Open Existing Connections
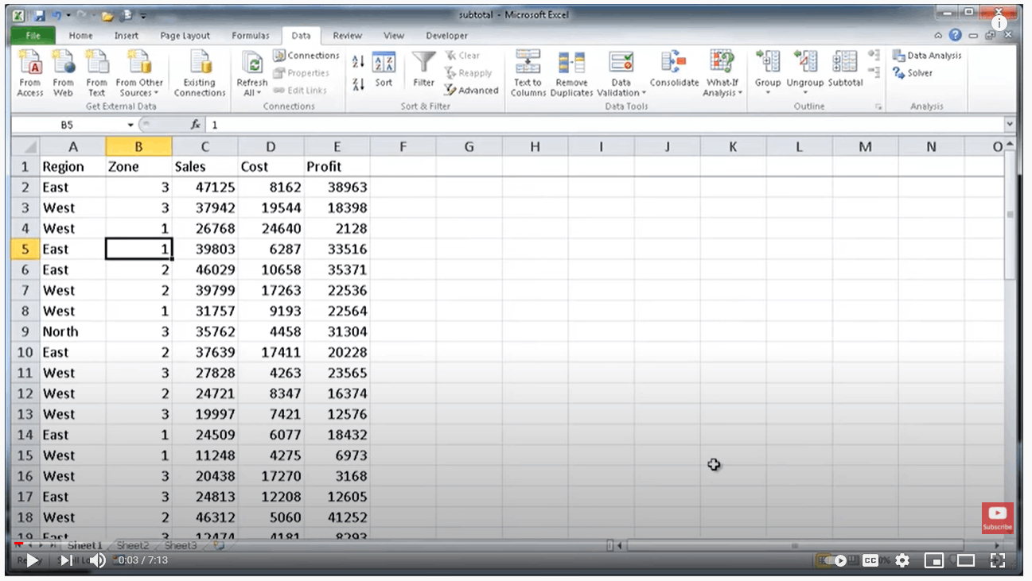Screen dimensions: 1032x581 click(x=200, y=74)
